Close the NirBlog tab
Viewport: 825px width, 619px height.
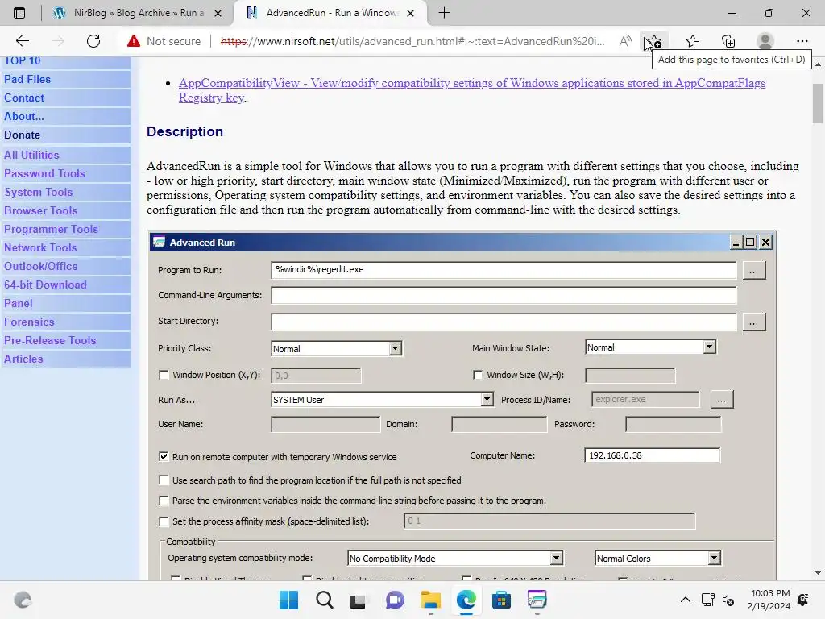pos(218,13)
